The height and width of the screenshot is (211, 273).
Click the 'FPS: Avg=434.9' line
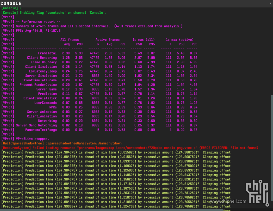click(38, 31)
